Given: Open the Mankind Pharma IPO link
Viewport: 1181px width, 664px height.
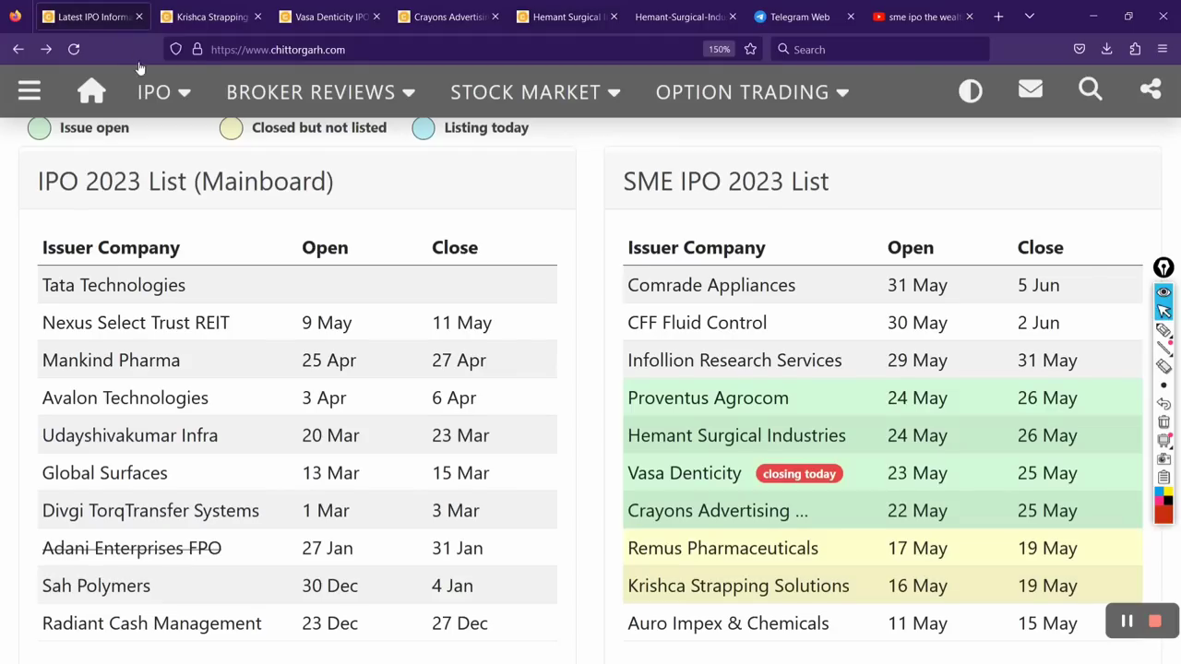Looking at the screenshot, I should pyautogui.click(x=111, y=361).
